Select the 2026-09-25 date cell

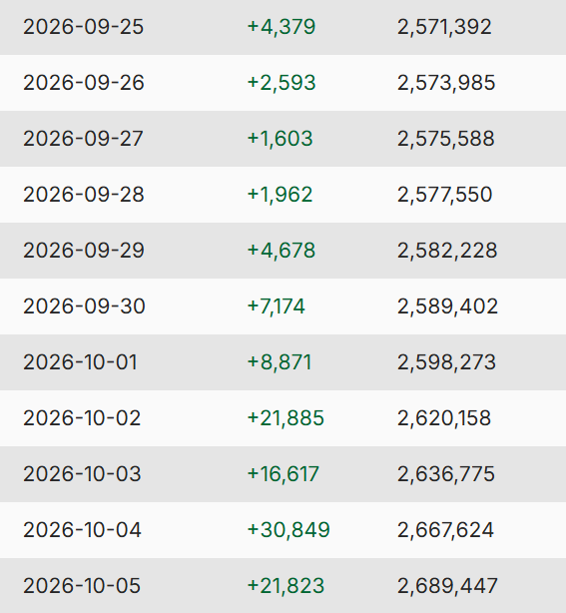[x=83, y=27]
